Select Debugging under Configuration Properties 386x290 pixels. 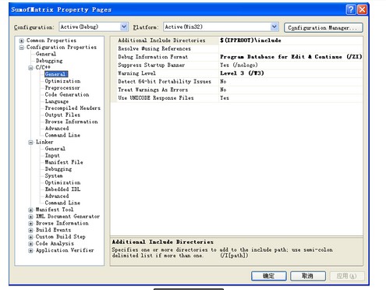click(49, 61)
